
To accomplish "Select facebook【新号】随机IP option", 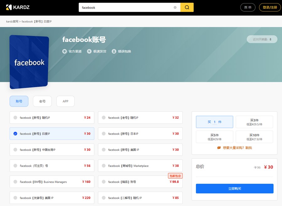I will [52, 117].
